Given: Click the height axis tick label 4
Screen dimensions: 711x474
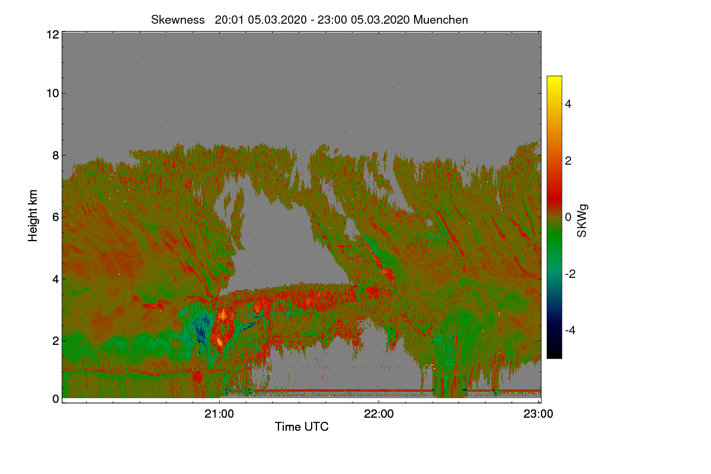Looking at the screenshot, I should pos(56,278).
